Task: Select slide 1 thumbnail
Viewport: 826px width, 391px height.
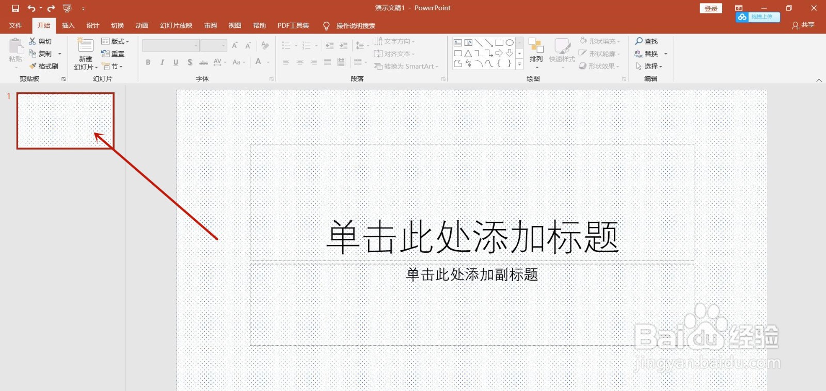Action: pyautogui.click(x=66, y=121)
